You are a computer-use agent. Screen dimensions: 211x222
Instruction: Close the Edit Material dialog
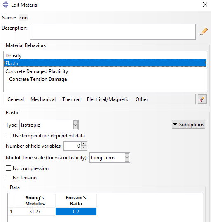pyautogui.click(x=205, y=5)
